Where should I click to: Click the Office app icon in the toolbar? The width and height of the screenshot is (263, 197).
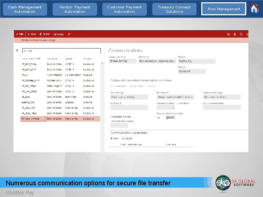228,34
